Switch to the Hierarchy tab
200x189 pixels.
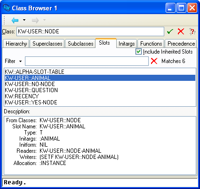coord(16,44)
